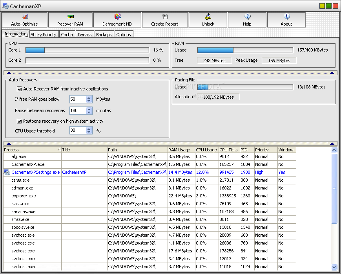Open the Cache tab
Screen dimensions: 341x274
[x=67, y=35]
